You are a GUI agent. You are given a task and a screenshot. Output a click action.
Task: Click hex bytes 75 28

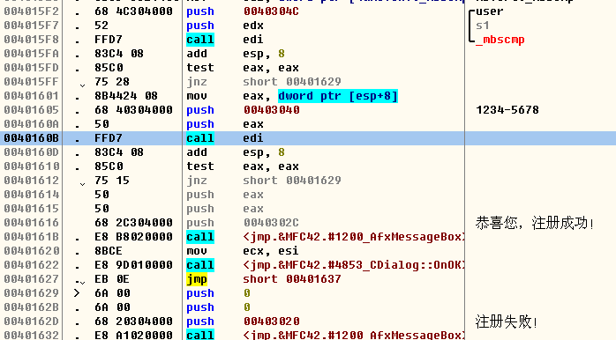(x=112, y=82)
